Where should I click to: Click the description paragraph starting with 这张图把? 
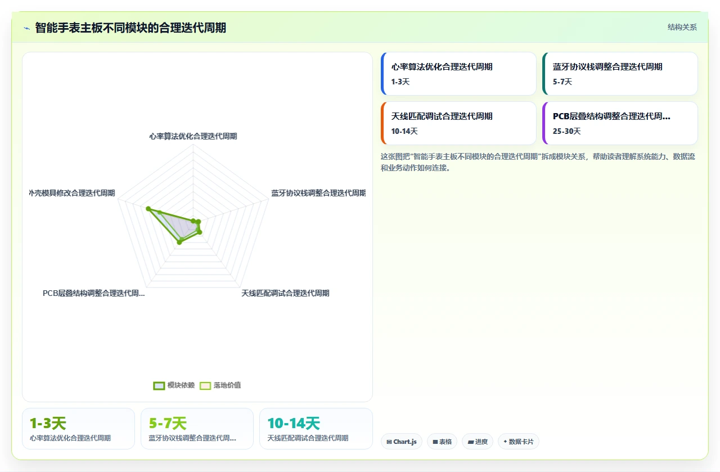[x=538, y=162]
